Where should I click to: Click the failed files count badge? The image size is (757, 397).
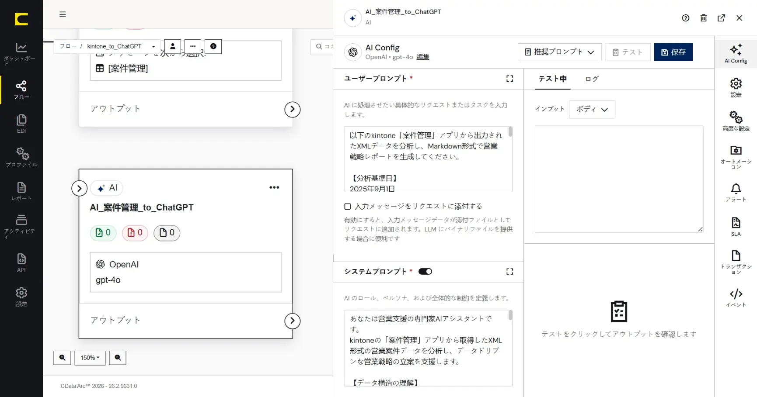[135, 233]
